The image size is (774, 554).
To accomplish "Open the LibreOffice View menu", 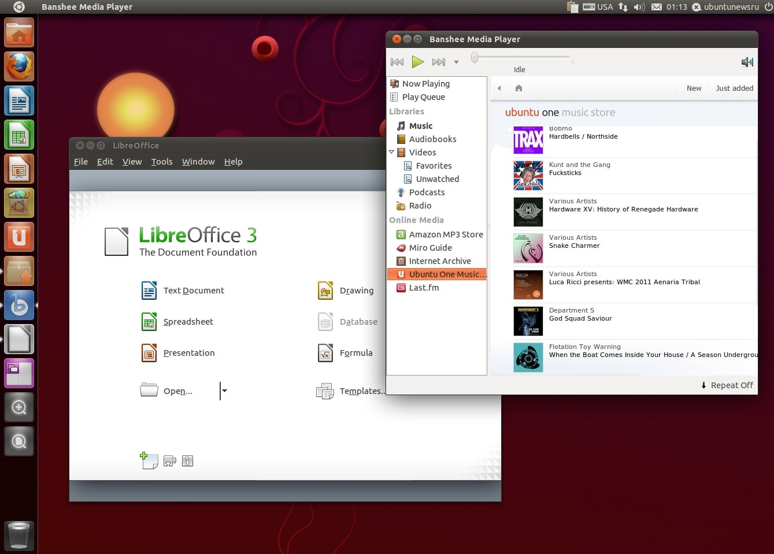I will click(132, 162).
